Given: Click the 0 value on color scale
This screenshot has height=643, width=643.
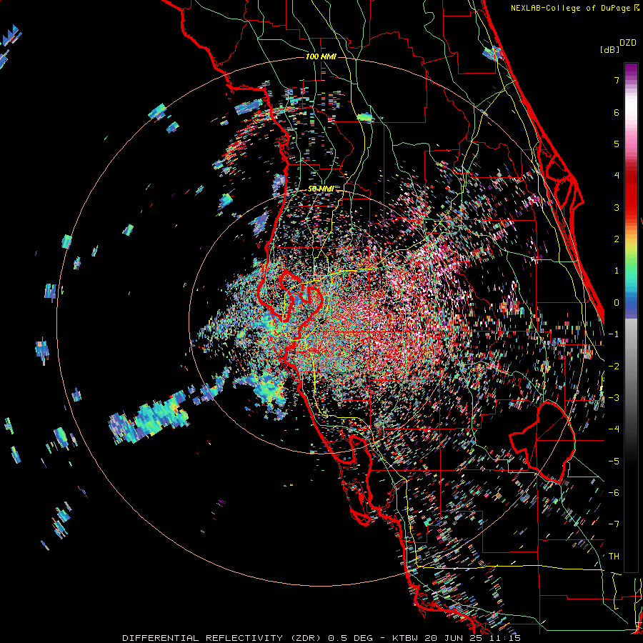Looking at the screenshot, I should click(x=617, y=303).
